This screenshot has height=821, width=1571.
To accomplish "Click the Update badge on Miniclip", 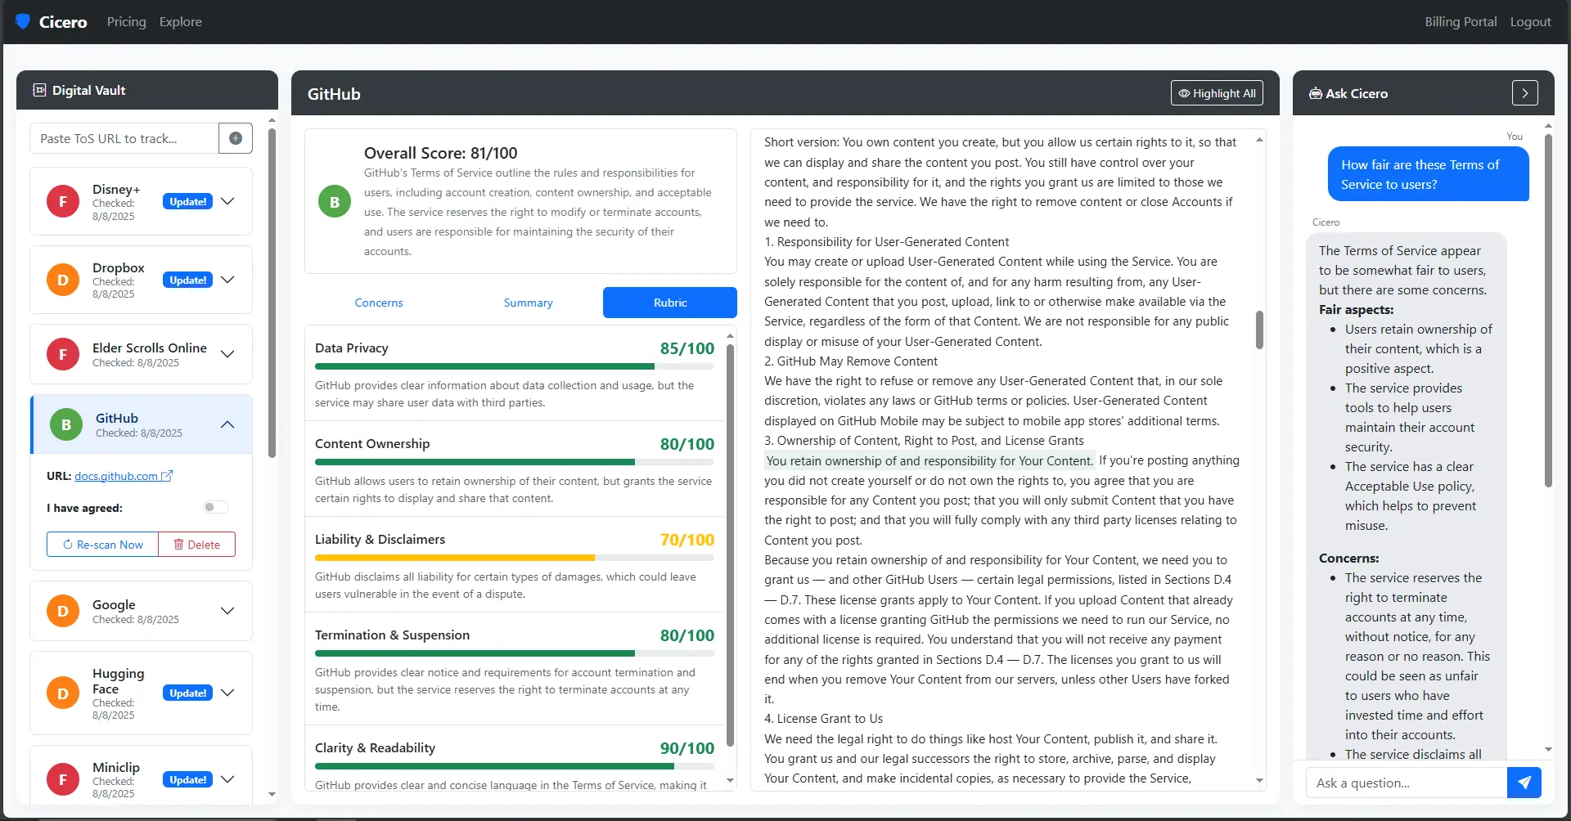I will point(187,779).
